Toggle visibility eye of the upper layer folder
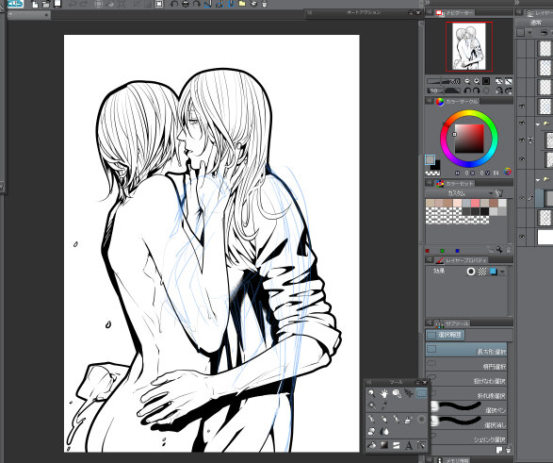The height and width of the screenshot is (463, 553). click(x=522, y=123)
